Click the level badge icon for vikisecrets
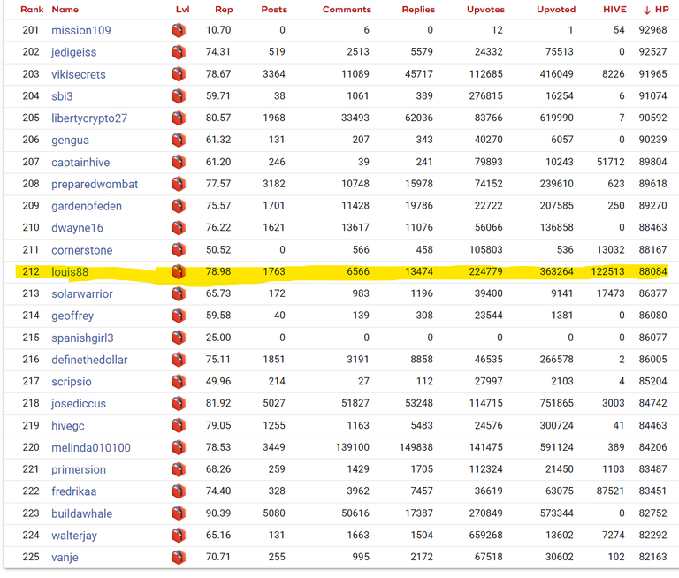 (179, 74)
